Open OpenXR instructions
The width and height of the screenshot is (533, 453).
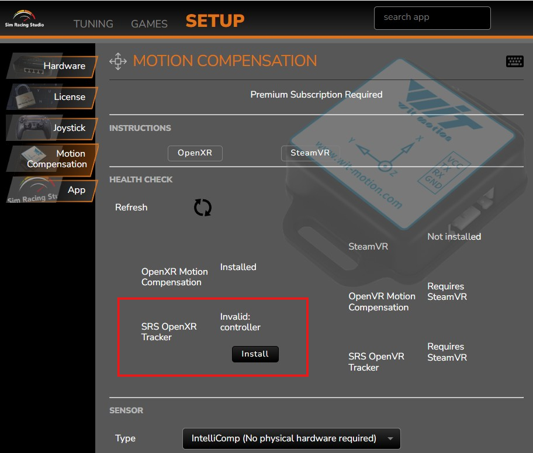(195, 153)
